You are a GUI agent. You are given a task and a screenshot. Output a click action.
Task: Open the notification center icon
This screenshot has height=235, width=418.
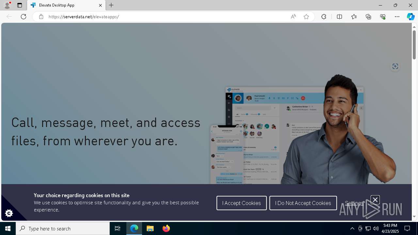point(408,228)
